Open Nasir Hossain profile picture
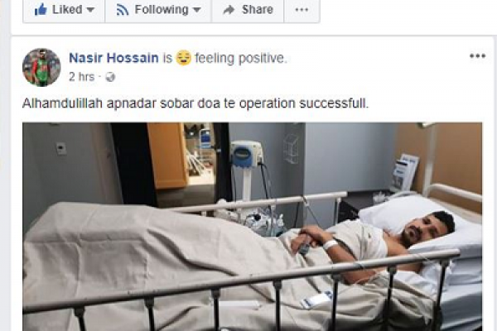The image size is (497, 331). 41,68
